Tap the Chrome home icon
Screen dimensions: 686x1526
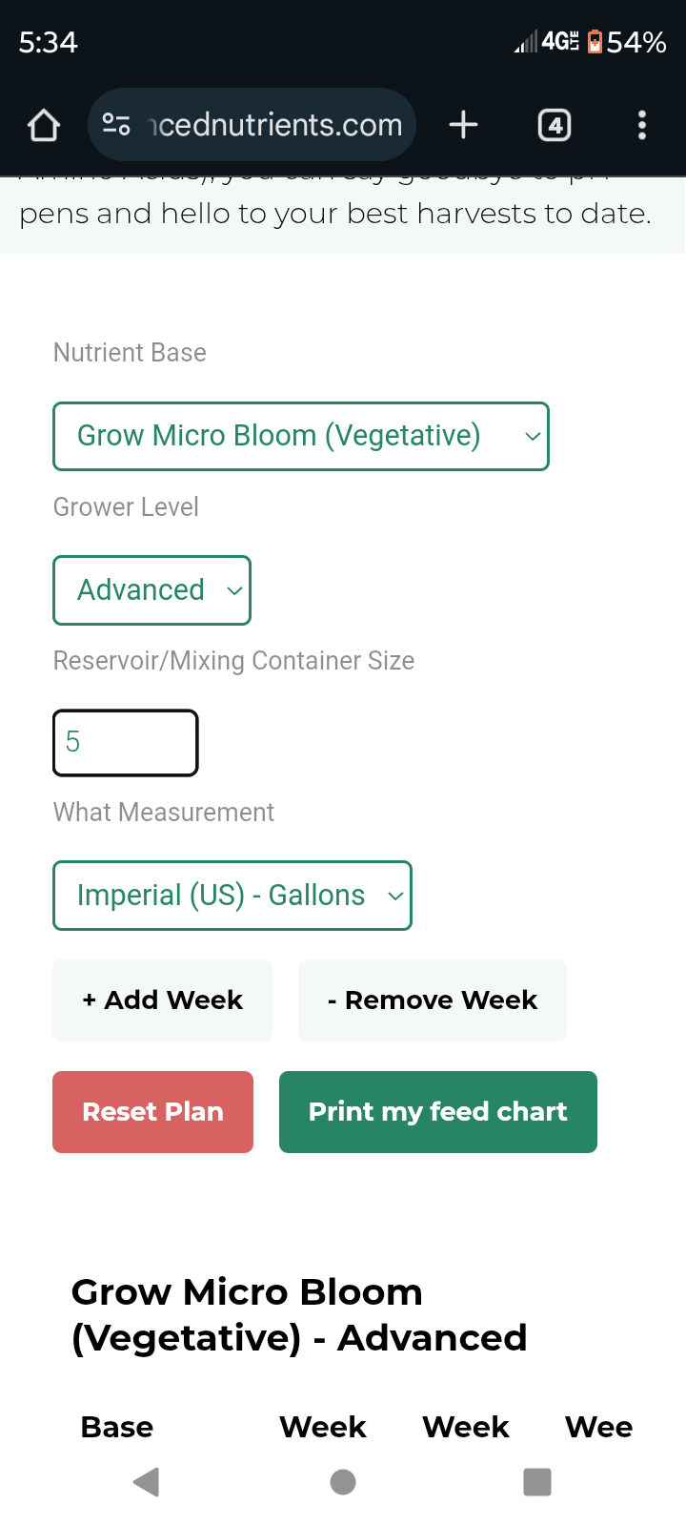(x=44, y=125)
